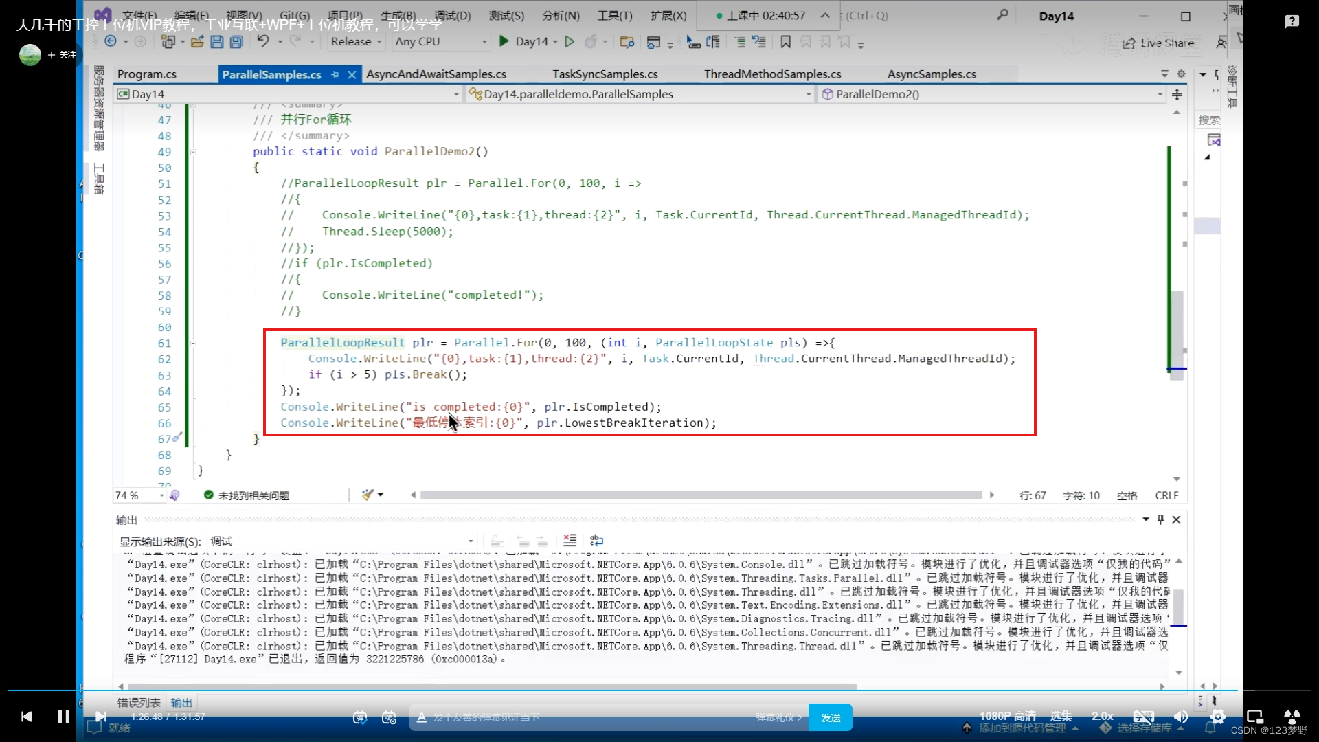Viewport: 1319px width, 742px height.
Task: Click the blue 发送 send button
Action: tap(830, 717)
